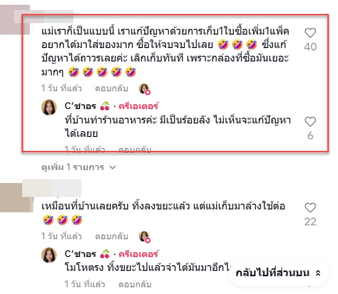338x294 pixels.
Task: Click กลับไปที่ส่วนบน button
Action: point(278,273)
